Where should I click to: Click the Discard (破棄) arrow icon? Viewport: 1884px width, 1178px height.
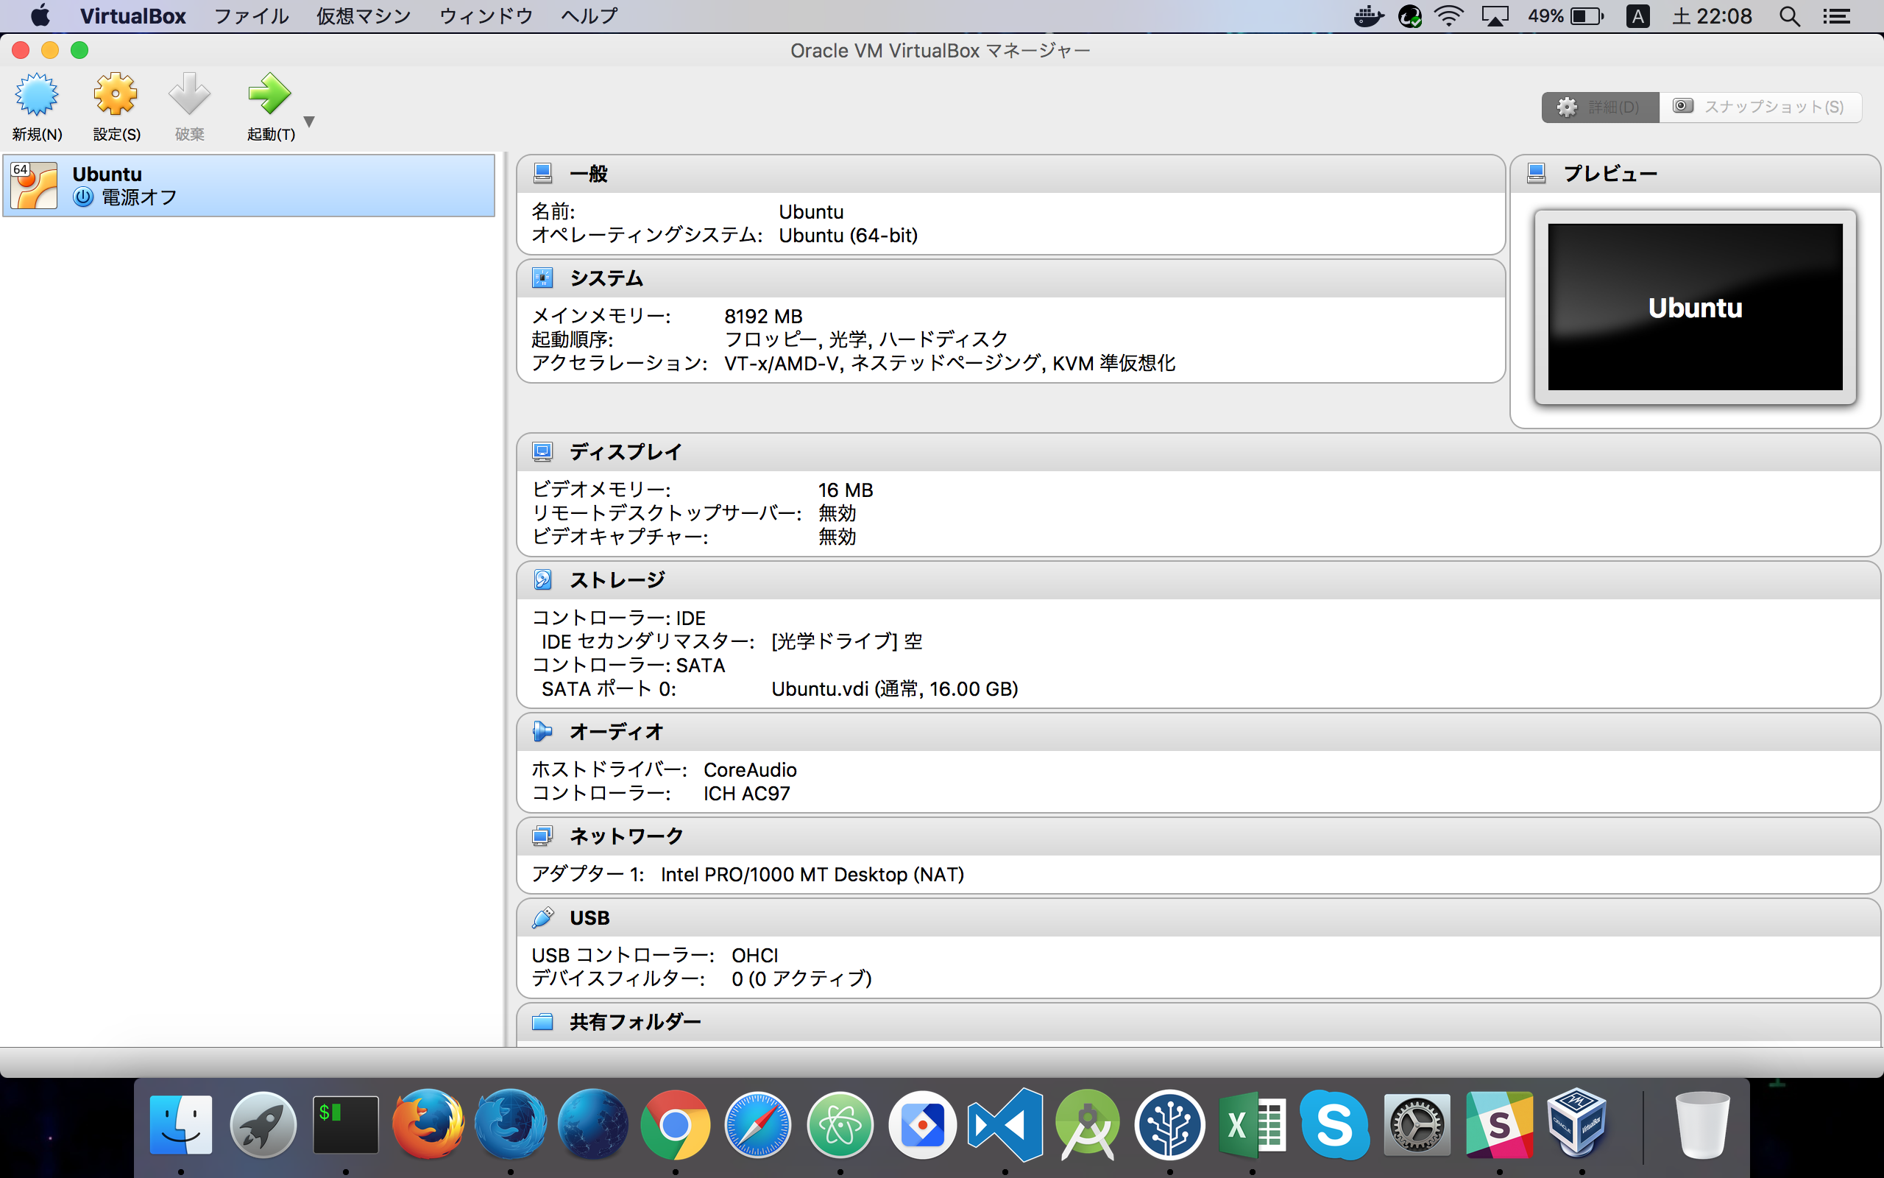(x=189, y=95)
